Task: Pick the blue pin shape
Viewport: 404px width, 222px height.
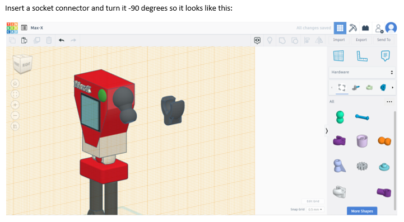Action: pos(362,117)
